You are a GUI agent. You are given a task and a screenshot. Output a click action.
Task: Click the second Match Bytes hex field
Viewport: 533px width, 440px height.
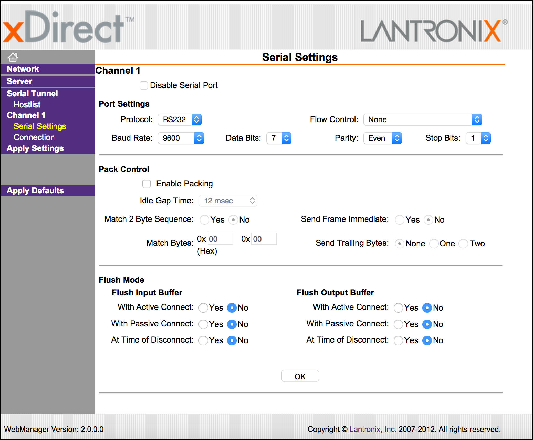pyautogui.click(x=264, y=239)
